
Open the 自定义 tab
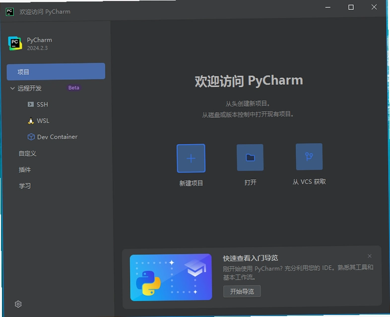tap(28, 154)
